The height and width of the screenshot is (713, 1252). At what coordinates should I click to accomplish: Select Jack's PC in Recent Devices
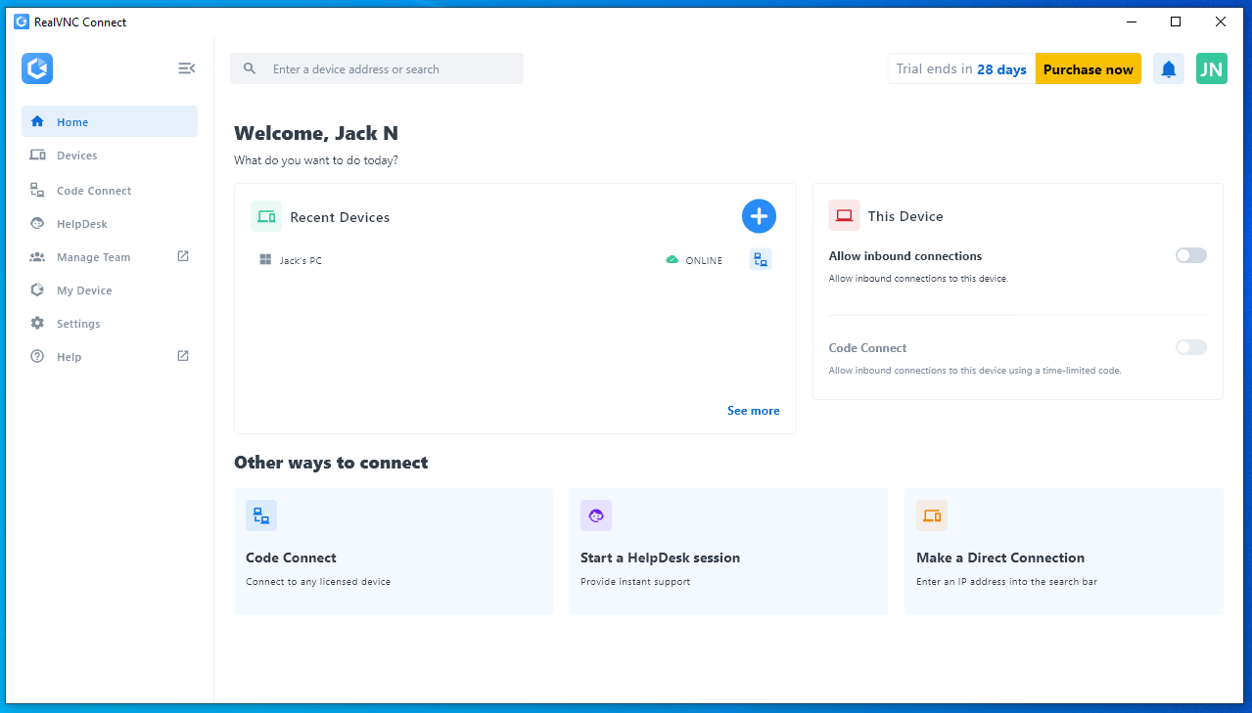[x=515, y=260]
